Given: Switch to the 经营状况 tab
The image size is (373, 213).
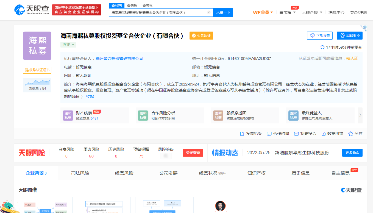Looking at the screenshot, I should (212, 173).
